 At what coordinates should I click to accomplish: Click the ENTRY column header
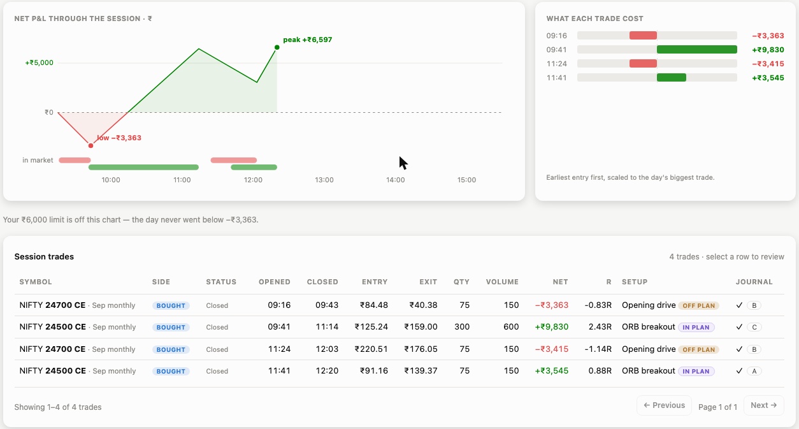coord(375,282)
